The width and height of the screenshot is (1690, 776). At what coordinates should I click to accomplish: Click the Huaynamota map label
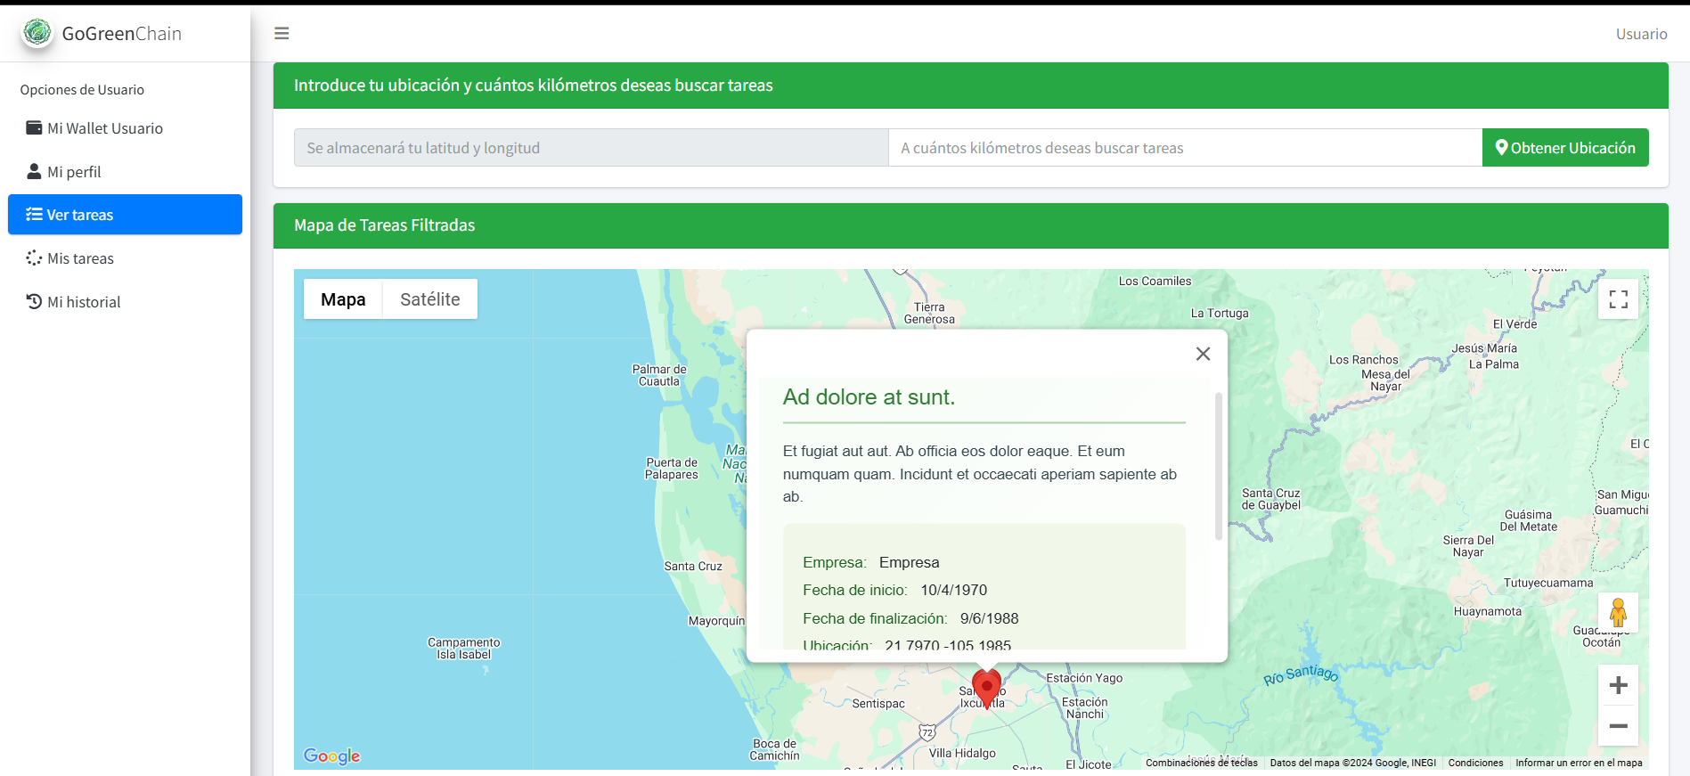click(x=1488, y=611)
